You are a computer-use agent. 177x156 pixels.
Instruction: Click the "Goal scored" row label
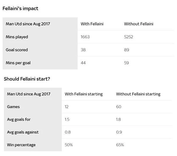[17, 50]
